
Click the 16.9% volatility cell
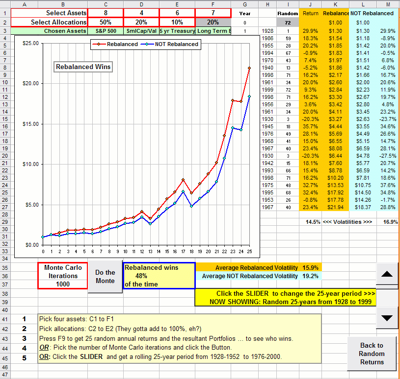388,222
